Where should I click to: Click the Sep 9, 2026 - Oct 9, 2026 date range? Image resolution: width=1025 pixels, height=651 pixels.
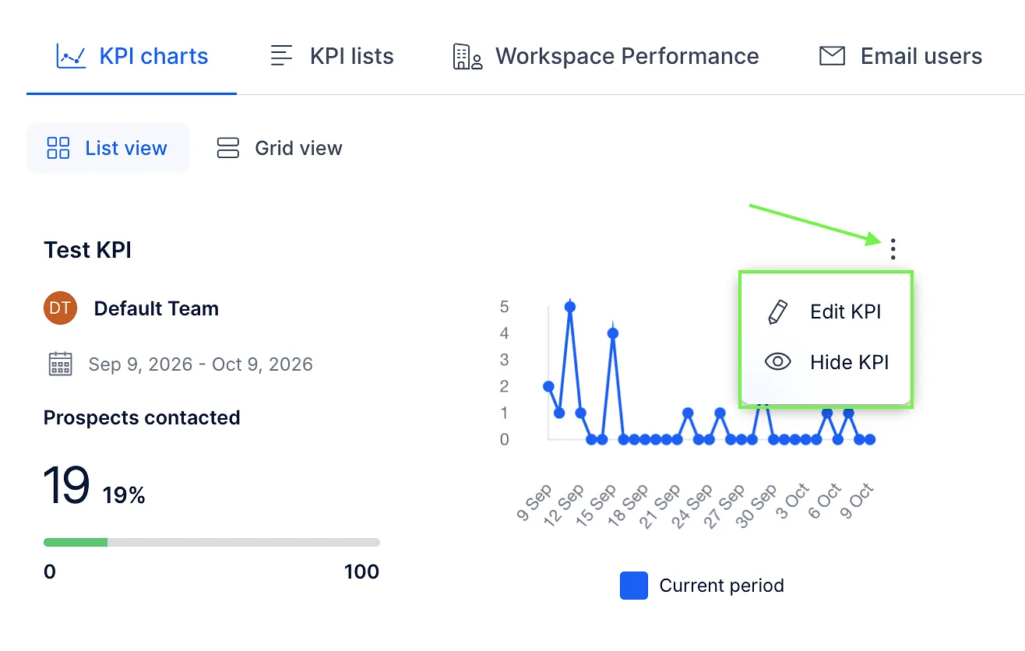pos(201,364)
